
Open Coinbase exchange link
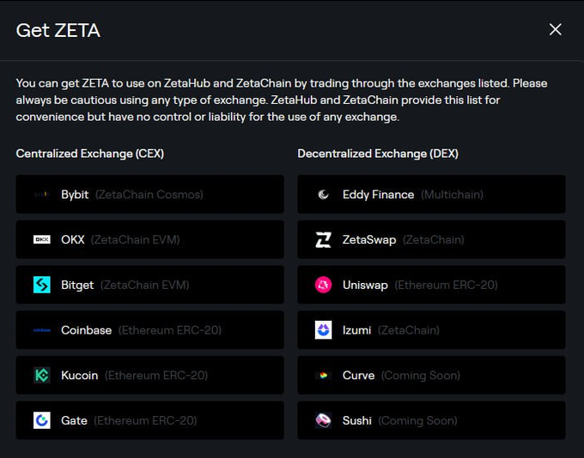[149, 330]
